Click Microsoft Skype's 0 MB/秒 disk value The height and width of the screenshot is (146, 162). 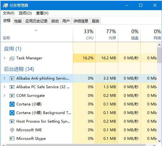[131, 139]
